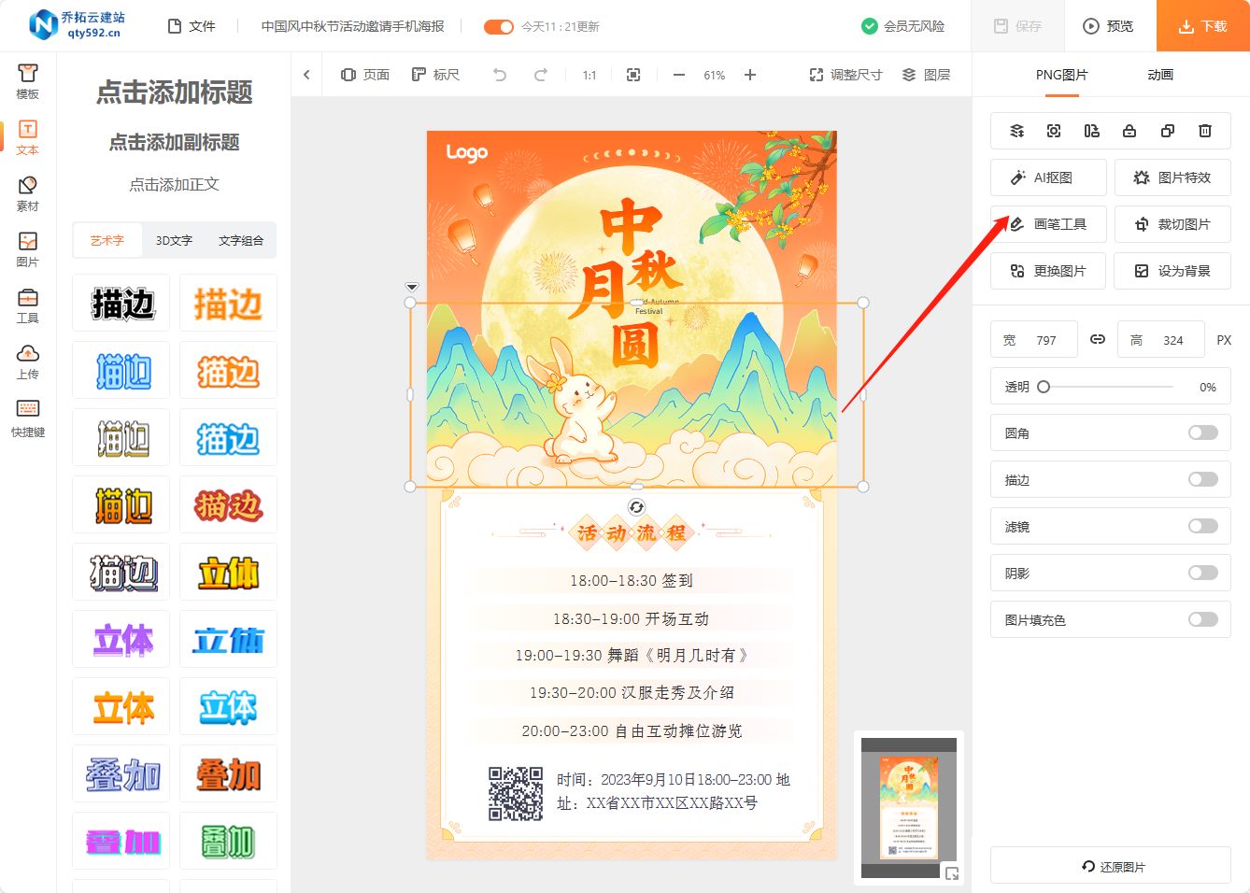Duplicate the selected image with copy icon
The height and width of the screenshot is (893, 1250).
(1168, 131)
